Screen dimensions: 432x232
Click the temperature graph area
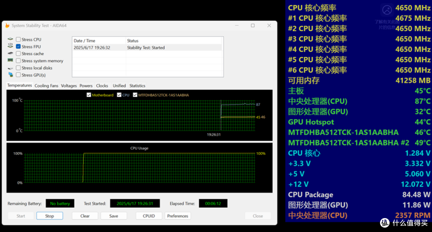(140, 115)
